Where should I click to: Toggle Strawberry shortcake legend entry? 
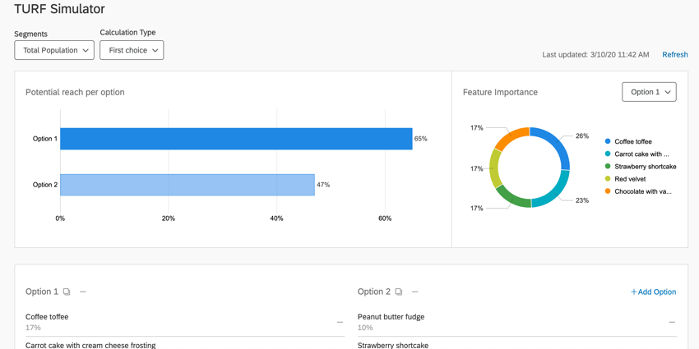pos(645,167)
